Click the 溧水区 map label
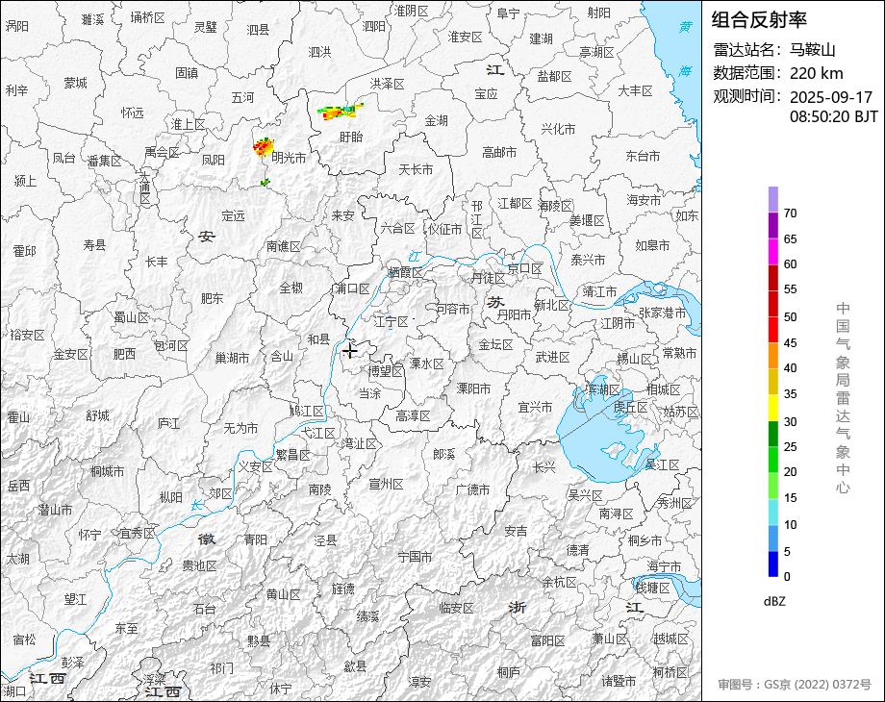 point(427,364)
